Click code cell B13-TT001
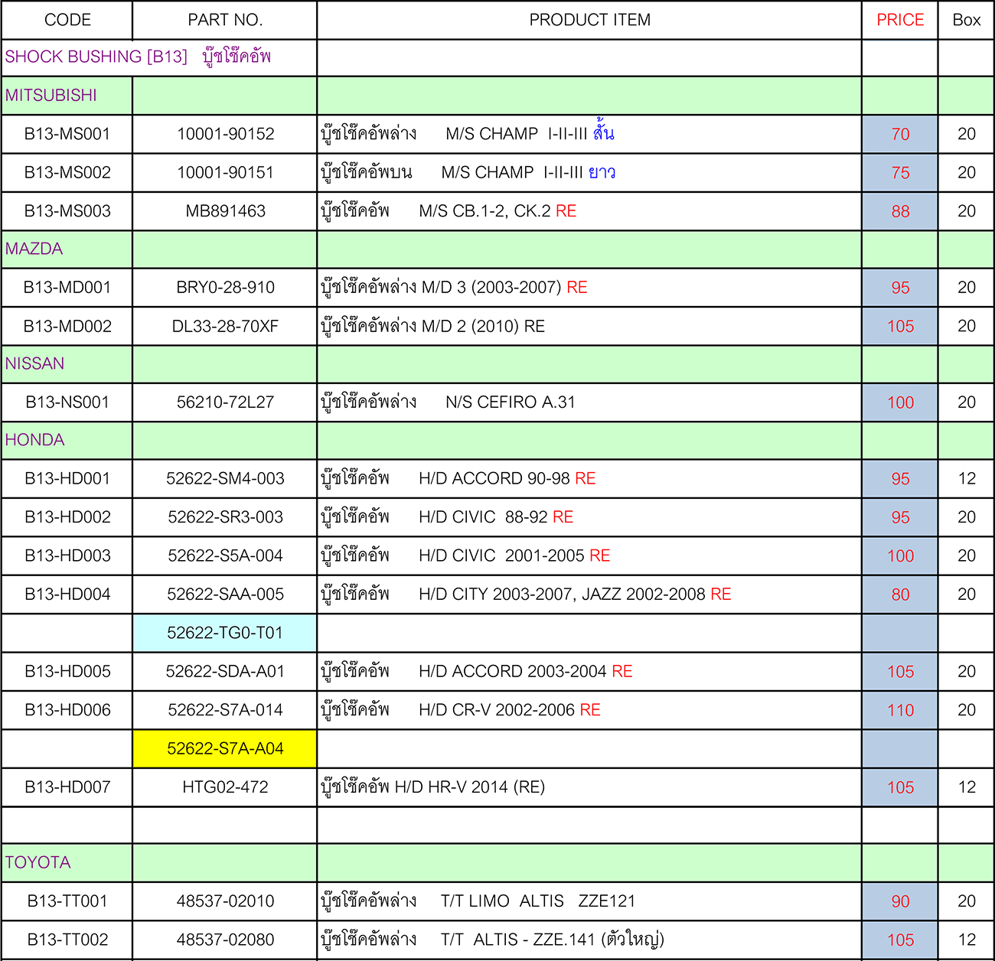This screenshot has height=961, width=995. [67, 901]
